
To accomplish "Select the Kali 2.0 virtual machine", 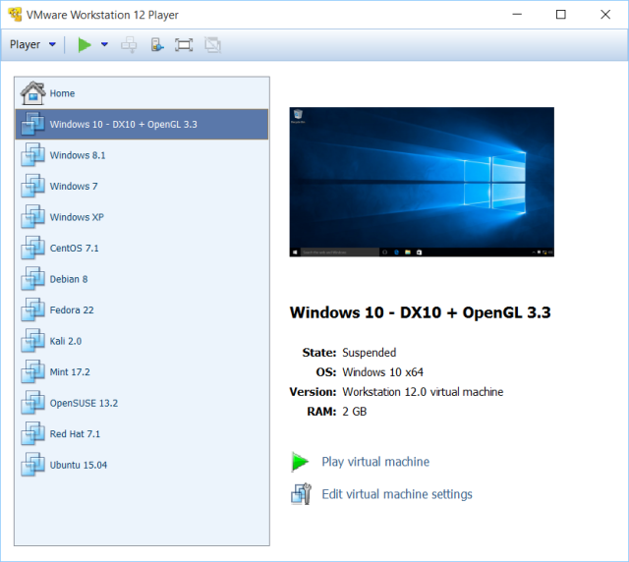I will pyautogui.click(x=65, y=341).
